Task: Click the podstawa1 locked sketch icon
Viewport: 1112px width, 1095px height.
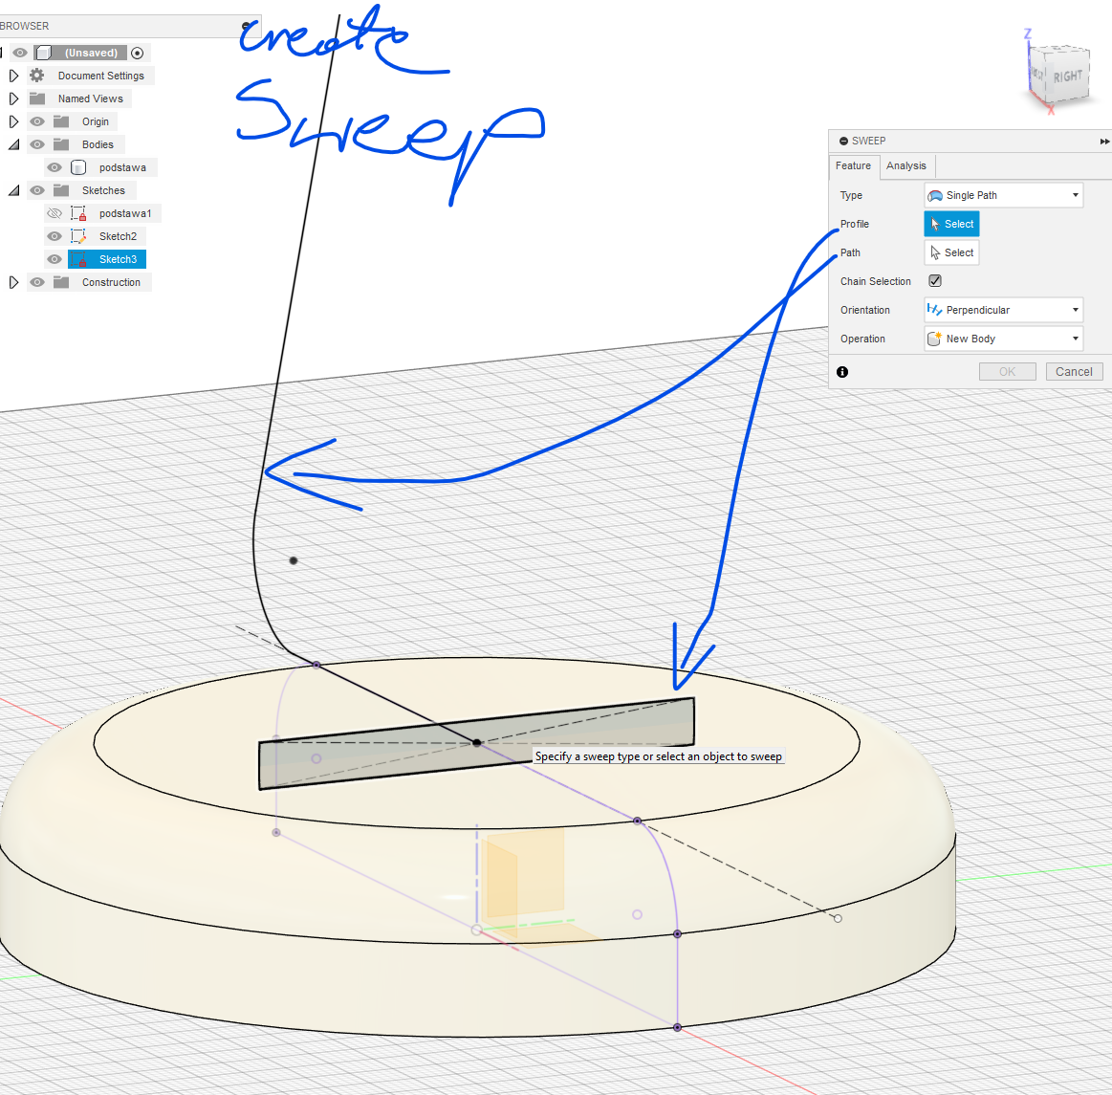Action: (x=78, y=213)
